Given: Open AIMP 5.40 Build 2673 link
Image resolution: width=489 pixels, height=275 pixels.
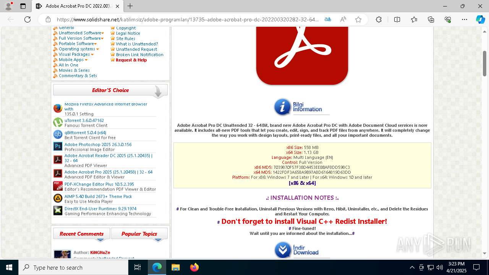Looking at the screenshot, I should pyautogui.click(x=98, y=197).
